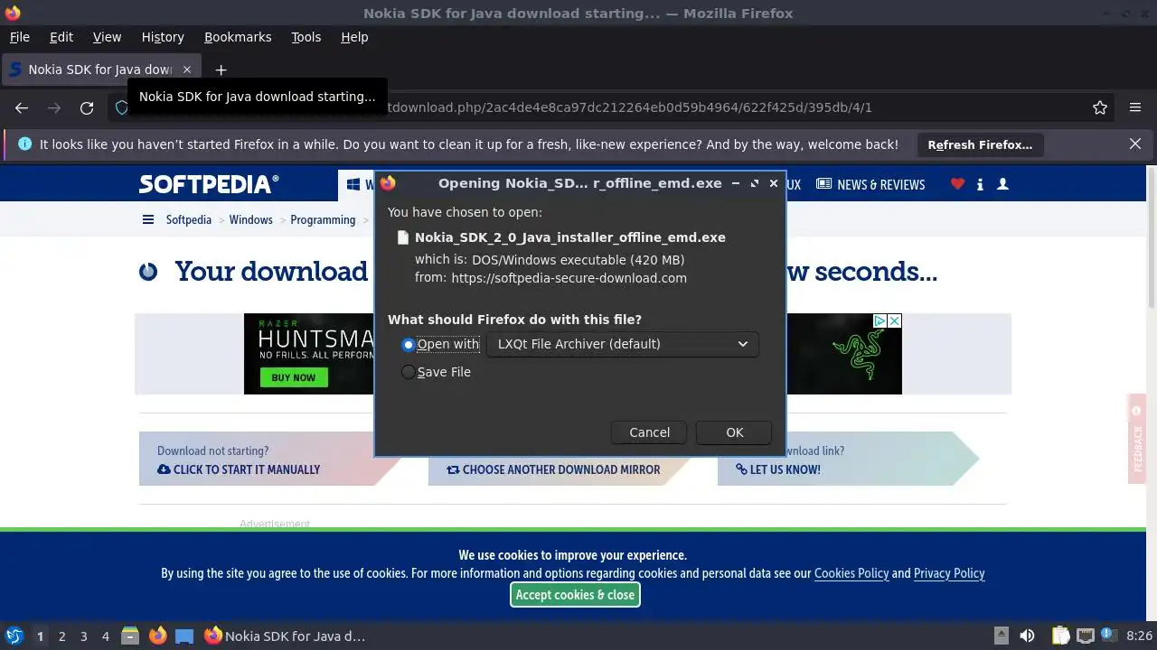
Task: Open the clipboard manager tray icon
Action: pyautogui.click(x=1060, y=636)
